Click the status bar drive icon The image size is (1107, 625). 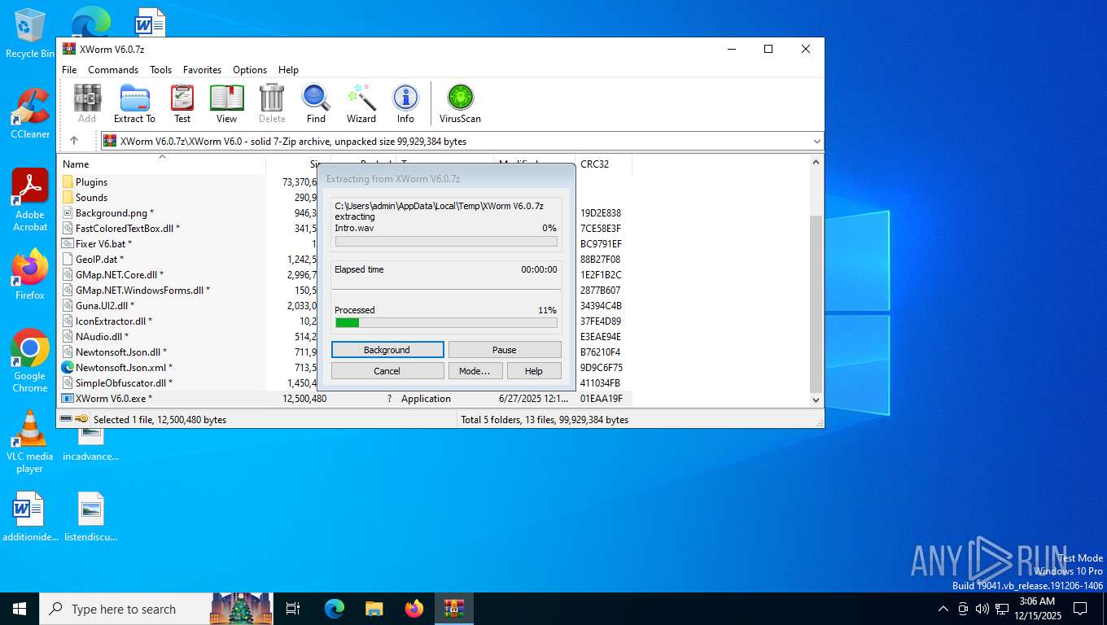click(66, 419)
